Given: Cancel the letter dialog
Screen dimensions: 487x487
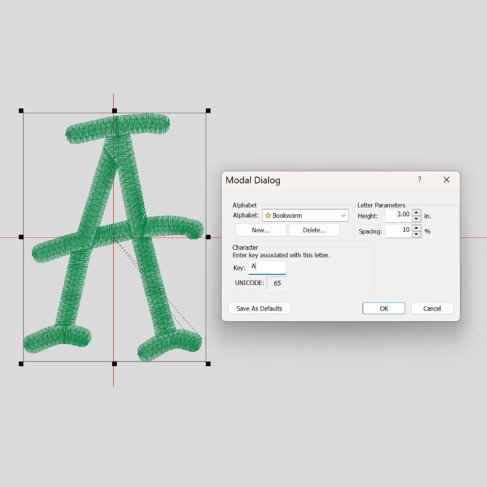Looking at the screenshot, I should pos(432,308).
